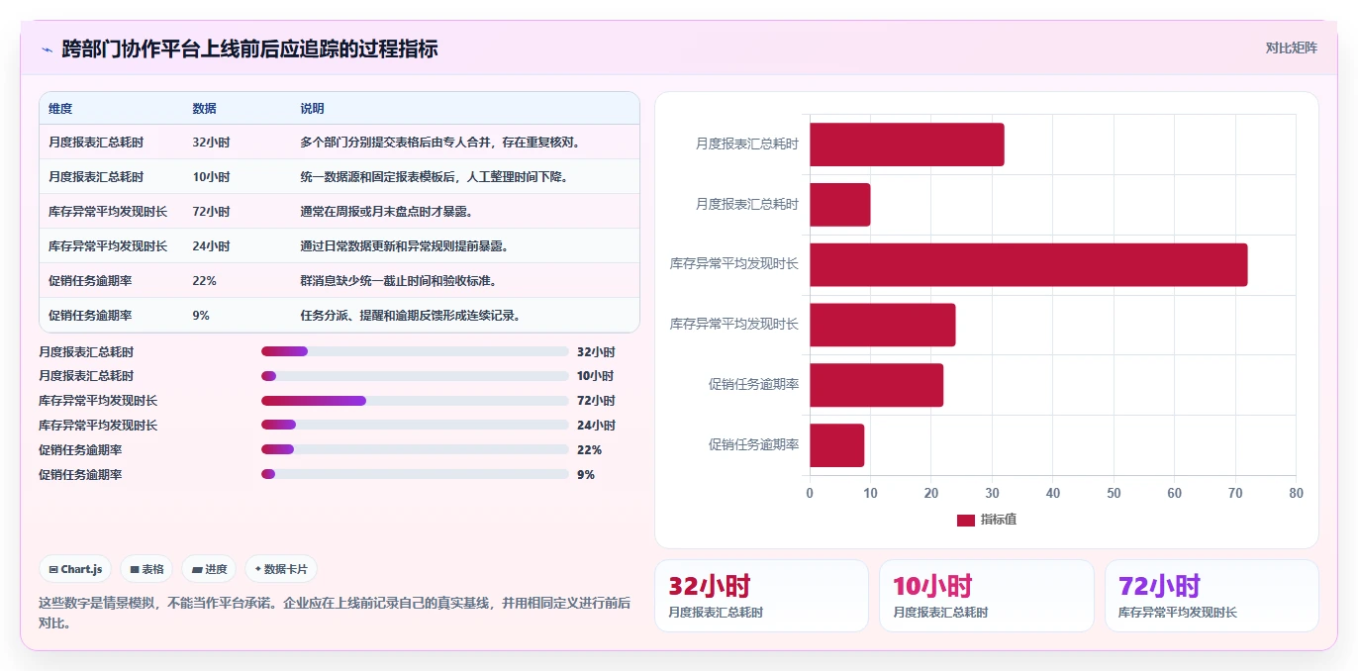Select the 进度 chip

click(209, 569)
